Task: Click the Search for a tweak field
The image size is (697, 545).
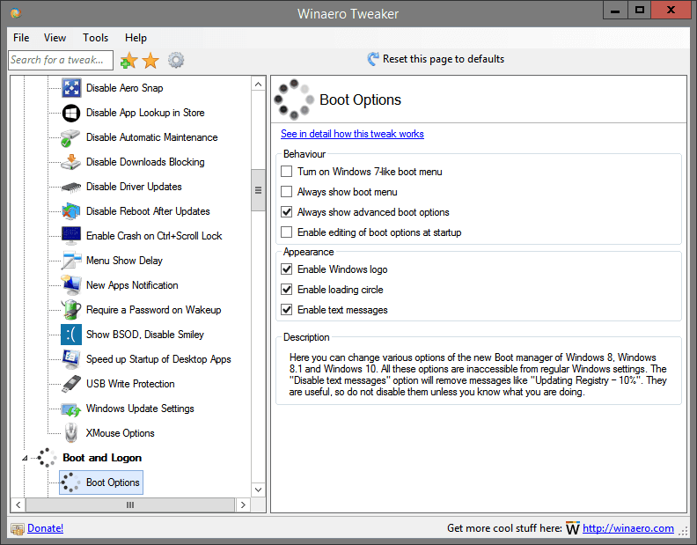Action: point(61,60)
